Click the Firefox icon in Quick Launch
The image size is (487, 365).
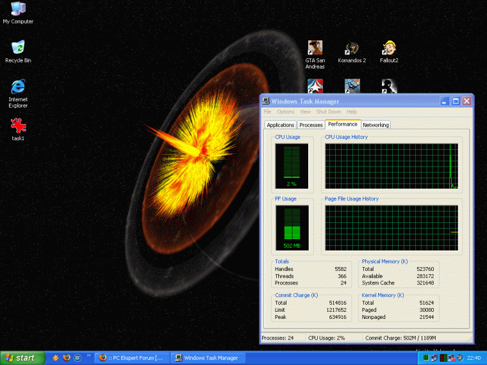(x=66, y=358)
